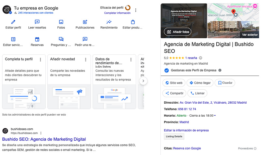The height and width of the screenshot is (155, 261).
Task: Click Agencia de marketing en Madrid text
Action: (186, 63)
